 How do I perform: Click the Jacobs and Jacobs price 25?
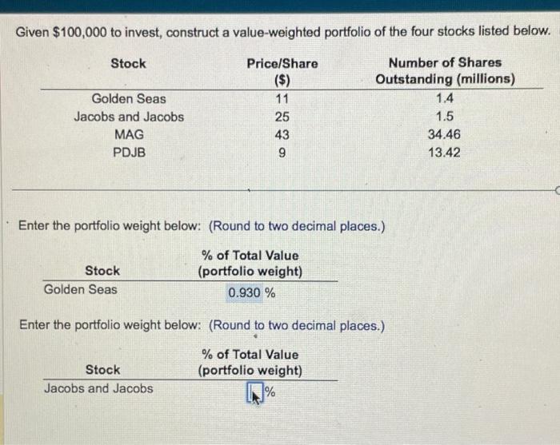[282, 117]
